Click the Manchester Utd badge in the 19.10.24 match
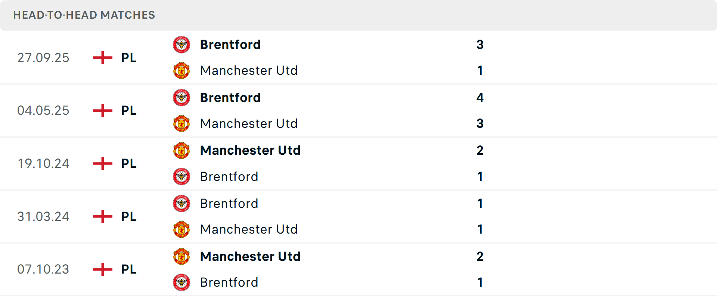The height and width of the screenshot is (296, 717). (181, 151)
